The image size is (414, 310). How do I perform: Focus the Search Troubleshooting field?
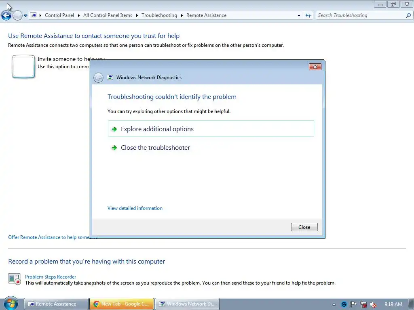[x=360, y=16]
